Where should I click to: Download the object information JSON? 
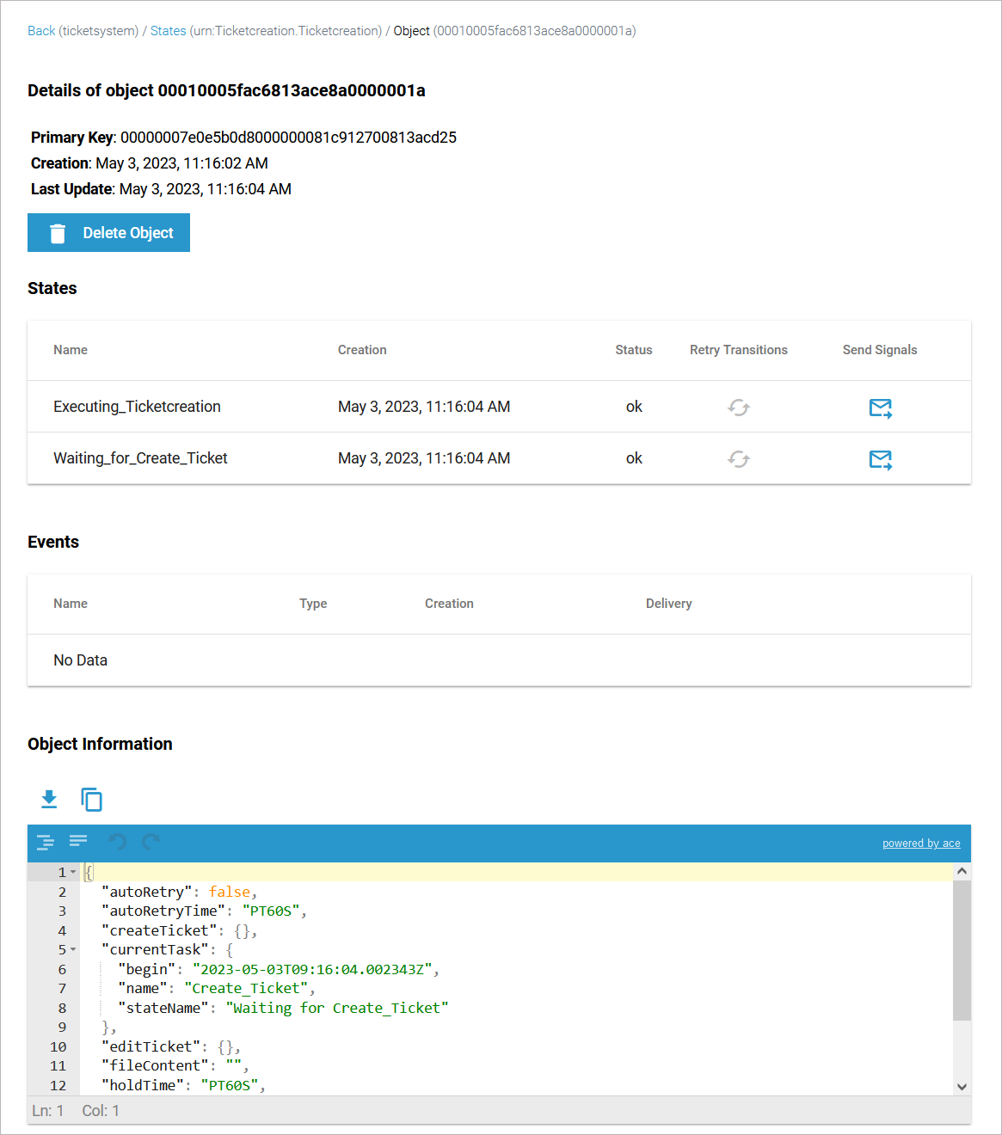tap(49, 799)
